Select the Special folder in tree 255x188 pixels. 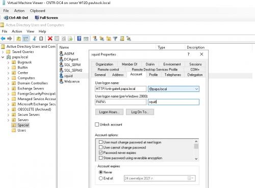[23, 125]
